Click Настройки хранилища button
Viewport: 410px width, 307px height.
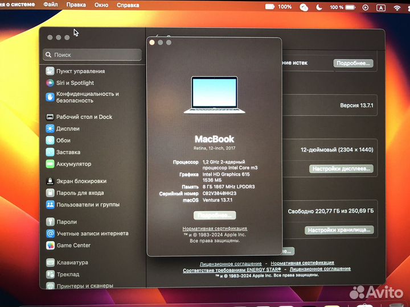pyautogui.click(x=339, y=230)
